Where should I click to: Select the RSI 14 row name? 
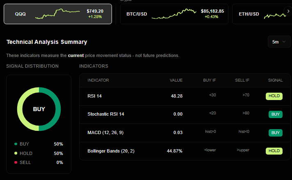95,96
